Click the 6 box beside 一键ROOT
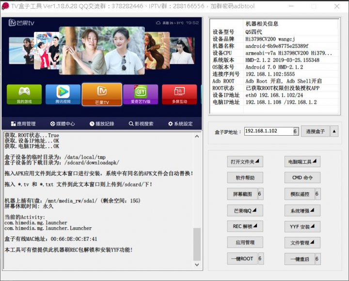The width and height of the screenshot is (349, 281). pyautogui.click(x=261, y=259)
